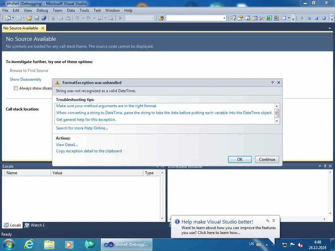Open the Tools menu
Viewport: 335px width, 251px height.
click(84, 10)
